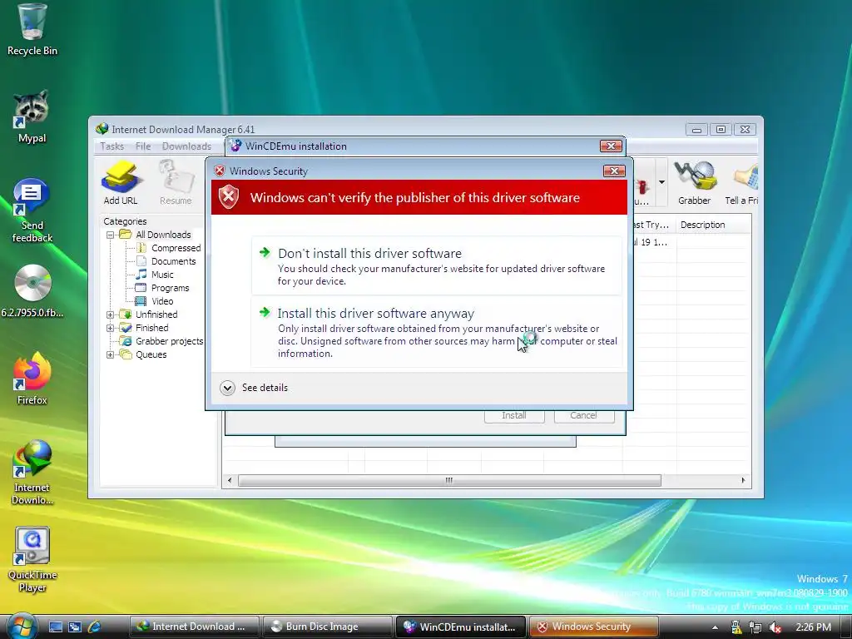Screen dimensions: 852x639
Task: Click the Resume toolbar icon in IDM
Action: pos(176,183)
